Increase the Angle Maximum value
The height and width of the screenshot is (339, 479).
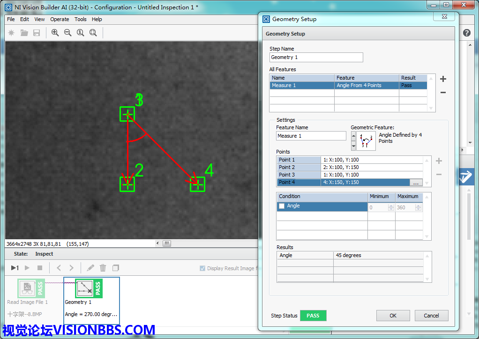click(418, 206)
